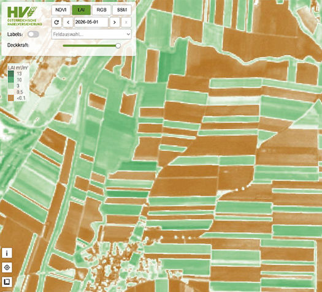
Task: Switch to the NDVI layer tab
Action: pyautogui.click(x=61, y=10)
